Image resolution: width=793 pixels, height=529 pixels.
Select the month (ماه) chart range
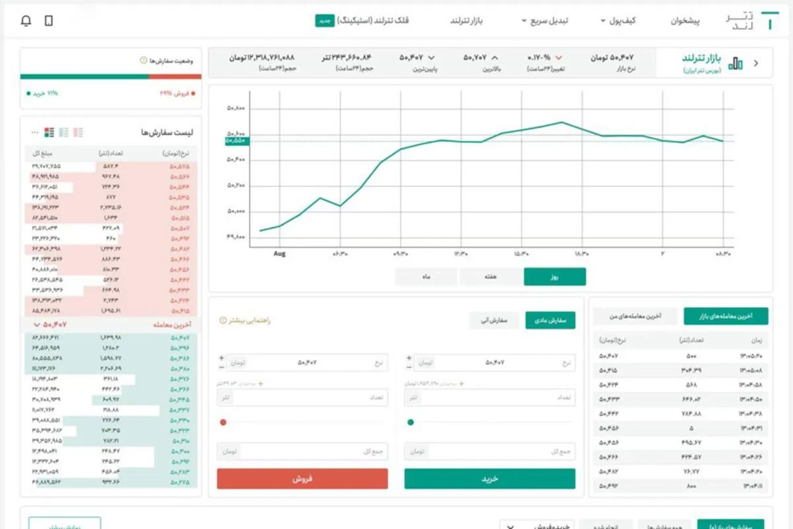426,276
